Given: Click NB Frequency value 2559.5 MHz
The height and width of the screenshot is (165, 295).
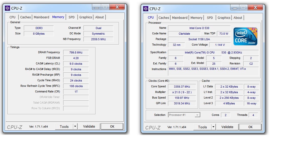Looking at the screenshot, I should tap(98, 39).
